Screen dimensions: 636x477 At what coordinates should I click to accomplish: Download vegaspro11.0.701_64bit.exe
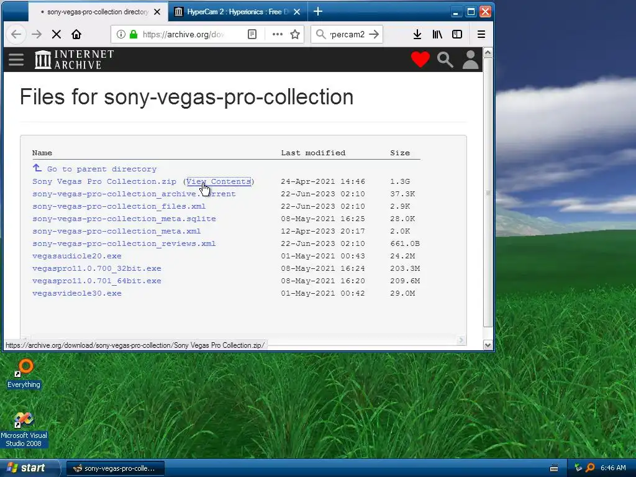pyautogui.click(x=97, y=281)
